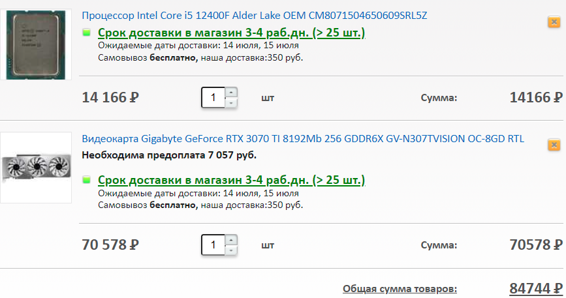Increase quantity of Gigabyte RTX 3070 TI
This screenshot has height=298, width=566.
pyautogui.click(x=231, y=239)
